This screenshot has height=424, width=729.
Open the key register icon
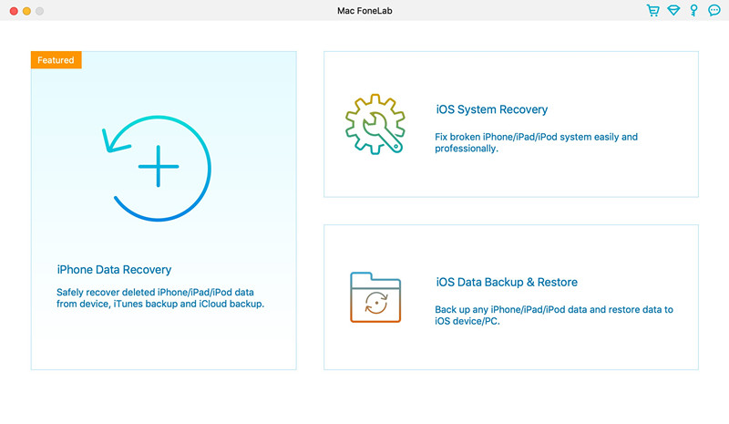(x=693, y=10)
